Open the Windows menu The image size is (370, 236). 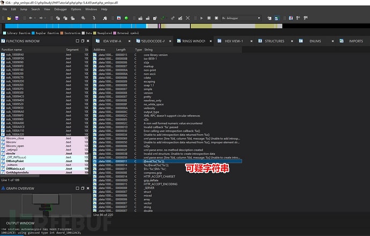point(91,9)
